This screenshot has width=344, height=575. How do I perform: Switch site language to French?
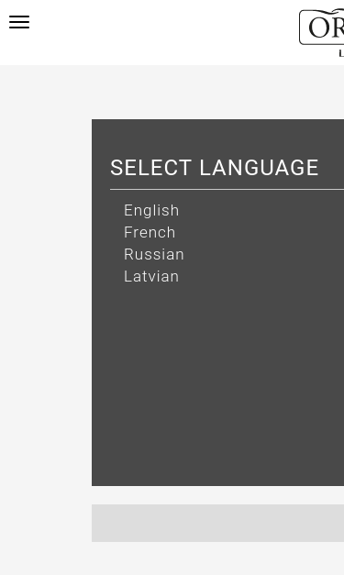coord(150,233)
